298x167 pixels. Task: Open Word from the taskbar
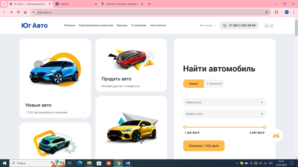coord(128,163)
